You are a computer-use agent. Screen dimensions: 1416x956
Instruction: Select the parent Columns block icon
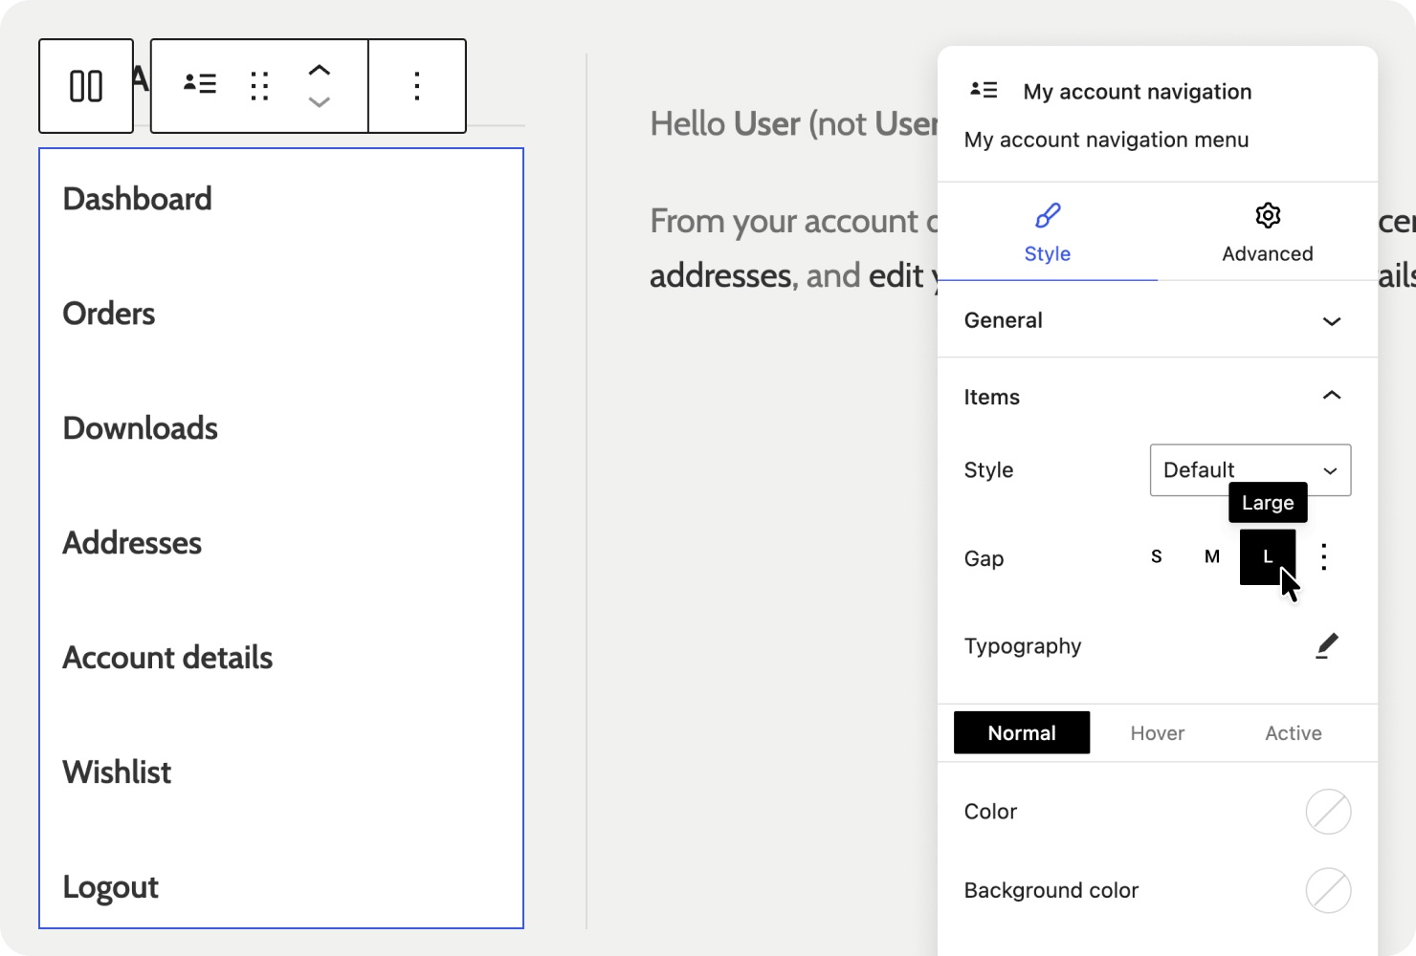[86, 86]
